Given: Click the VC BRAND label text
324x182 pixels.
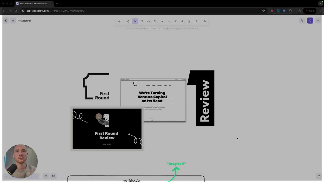Looking at the screenshot, I should point(131,180).
